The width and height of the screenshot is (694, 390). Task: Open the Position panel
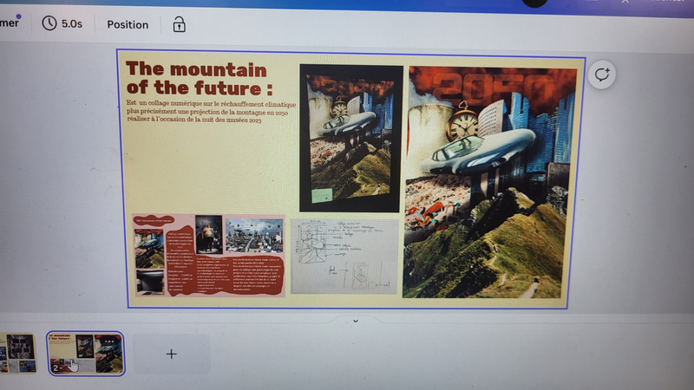click(128, 24)
